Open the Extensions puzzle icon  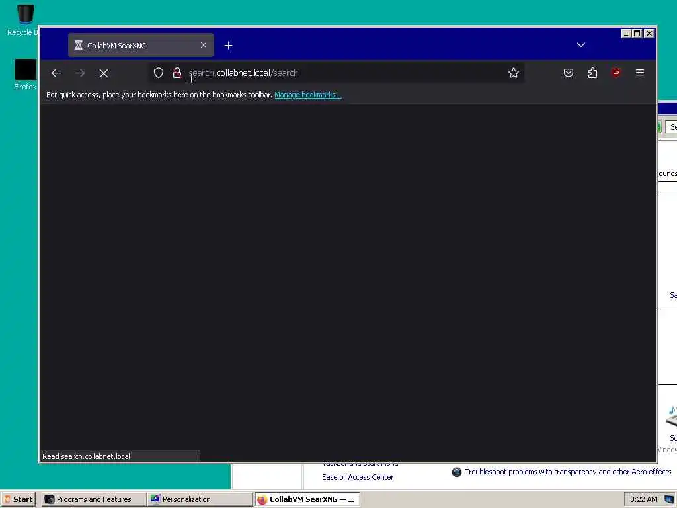pyautogui.click(x=592, y=73)
